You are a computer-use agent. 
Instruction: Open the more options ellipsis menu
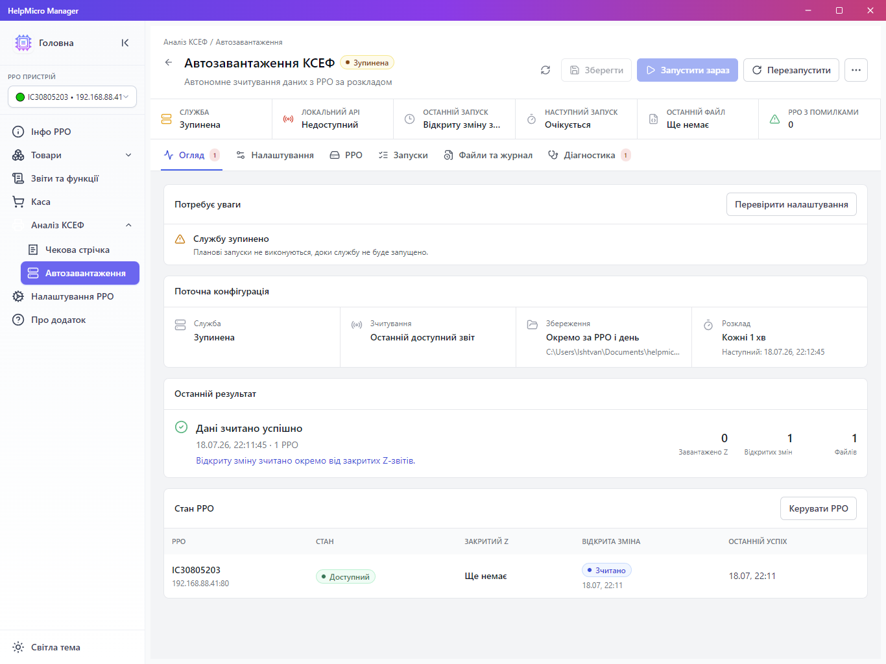pos(856,70)
